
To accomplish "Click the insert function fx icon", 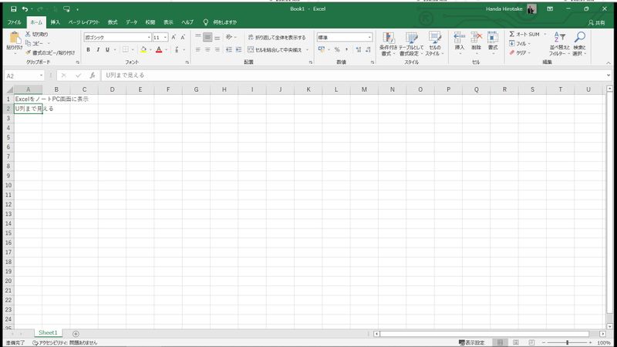I will click(x=93, y=76).
